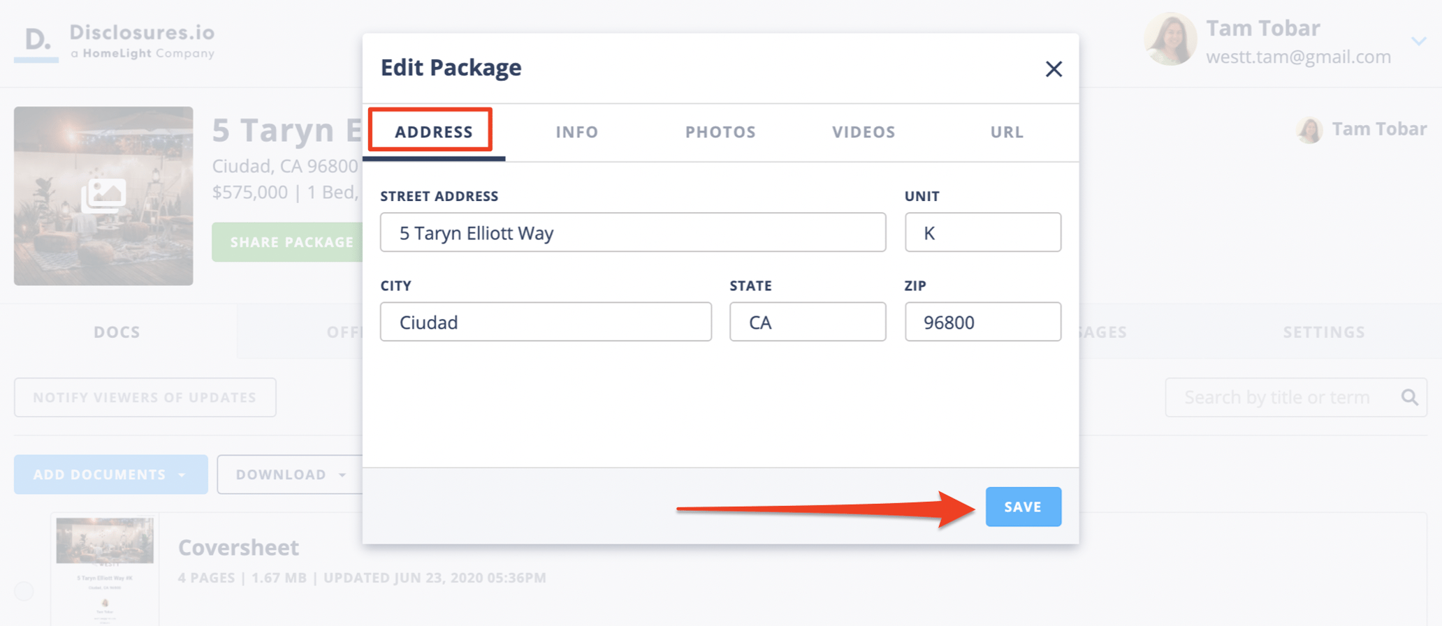Viewport: 1442px width, 626px height.
Task: Click small Tam Tobar agent avatar
Action: [1310, 130]
